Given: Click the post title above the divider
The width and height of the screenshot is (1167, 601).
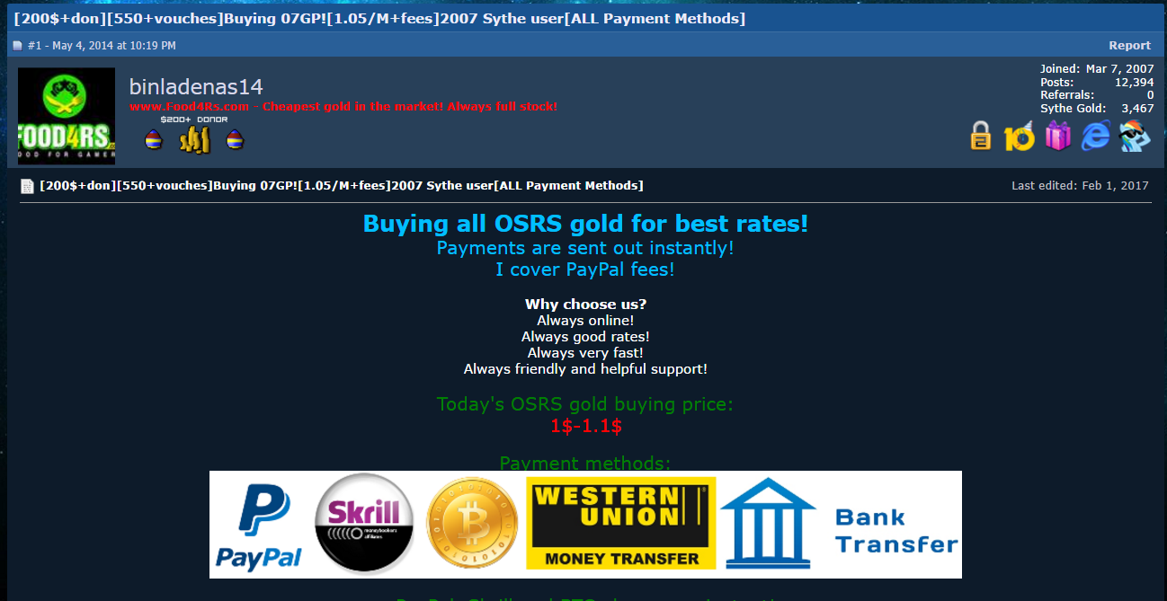Looking at the screenshot, I should 342,185.
